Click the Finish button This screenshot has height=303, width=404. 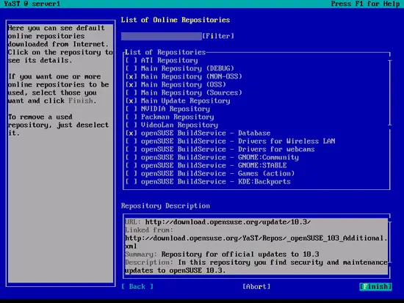tap(375, 287)
